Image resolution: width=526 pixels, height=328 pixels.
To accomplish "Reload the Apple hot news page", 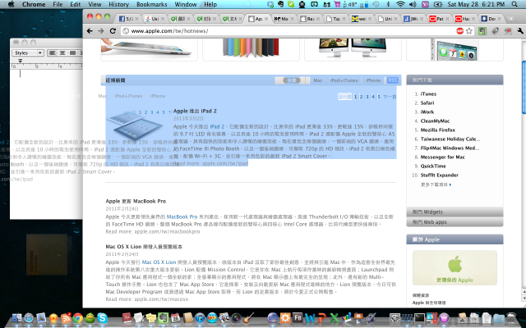I will pyautogui.click(x=113, y=31).
